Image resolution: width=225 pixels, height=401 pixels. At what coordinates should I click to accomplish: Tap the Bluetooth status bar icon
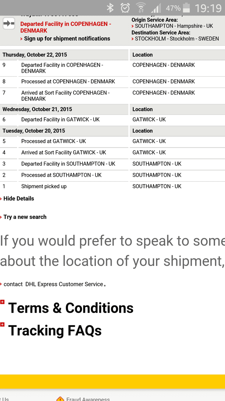point(110,8)
